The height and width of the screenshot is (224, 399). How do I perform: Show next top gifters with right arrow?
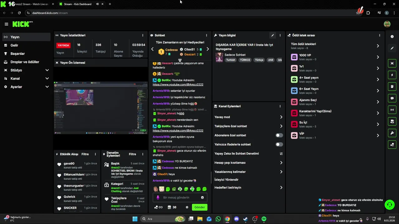(x=208, y=49)
